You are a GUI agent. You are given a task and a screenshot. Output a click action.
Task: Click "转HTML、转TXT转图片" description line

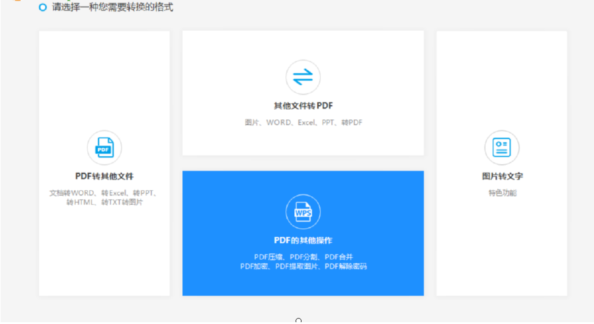104,202
